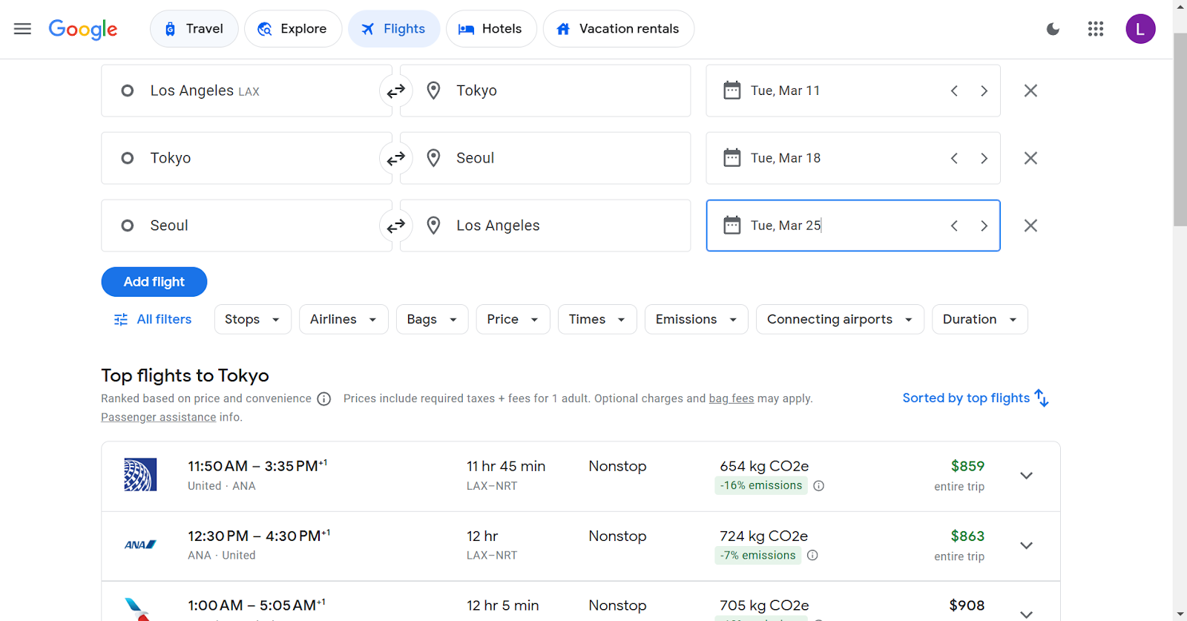Show emissions info for -16% emissions
The width and height of the screenshot is (1187, 621).
(x=819, y=486)
